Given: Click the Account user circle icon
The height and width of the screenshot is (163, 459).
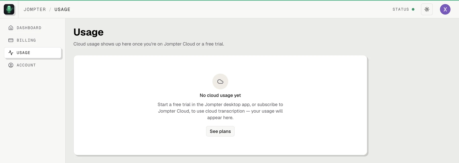Looking at the screenshot, I should click(x=11, y=65).
